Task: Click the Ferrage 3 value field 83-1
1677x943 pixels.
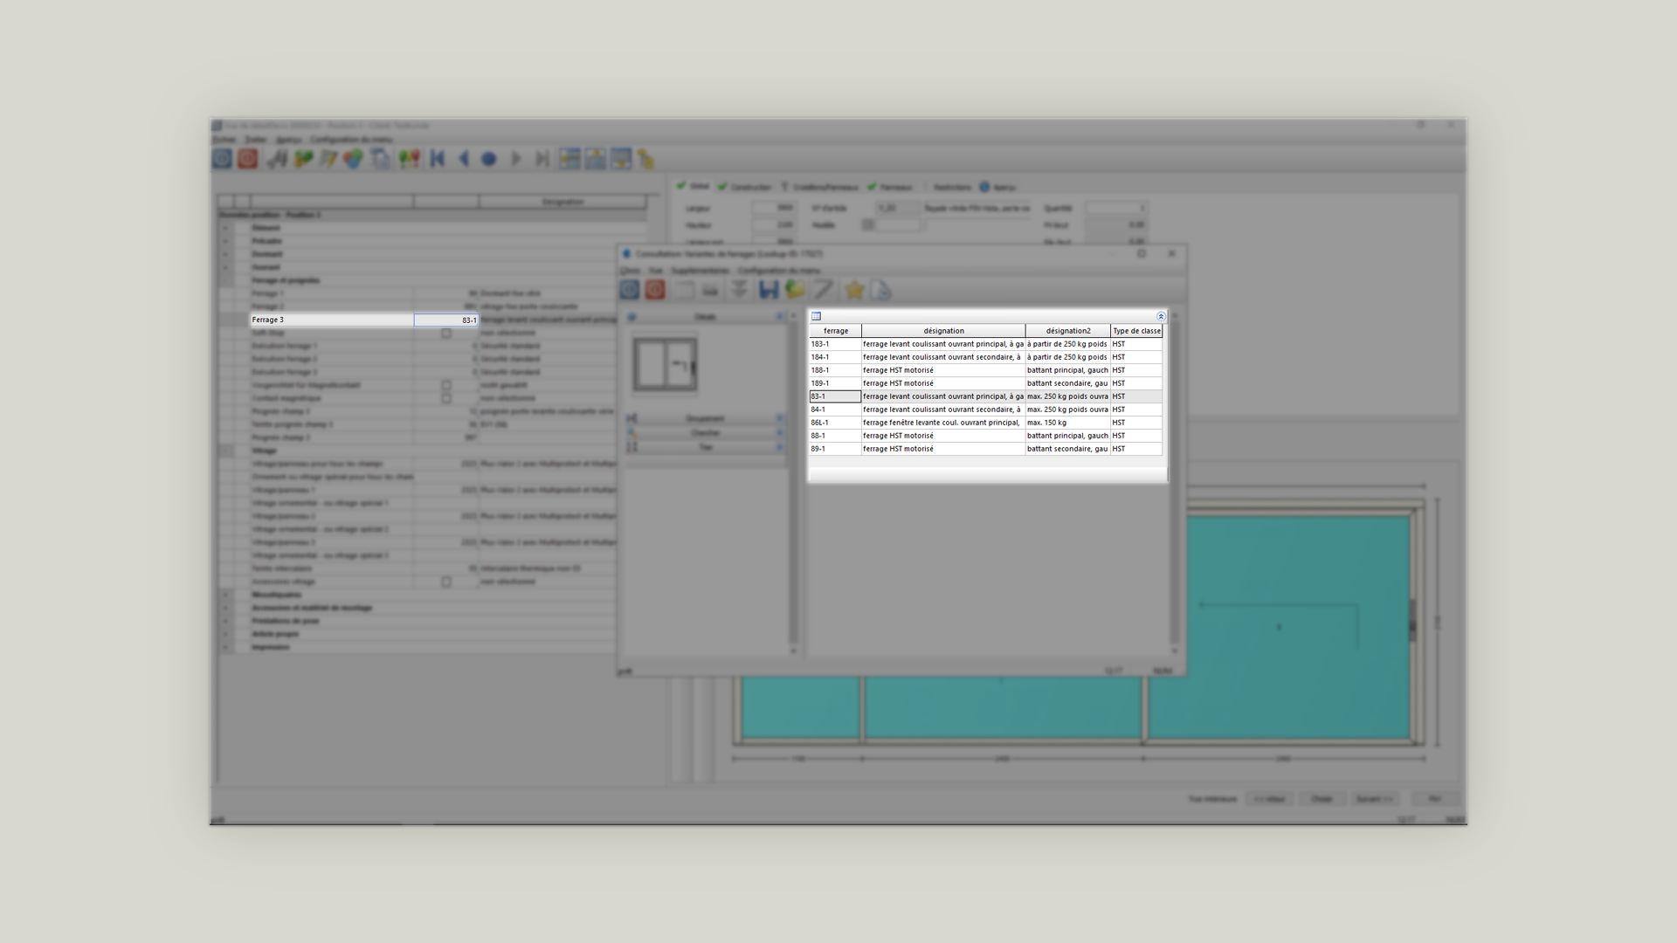Action: [446, 320]
